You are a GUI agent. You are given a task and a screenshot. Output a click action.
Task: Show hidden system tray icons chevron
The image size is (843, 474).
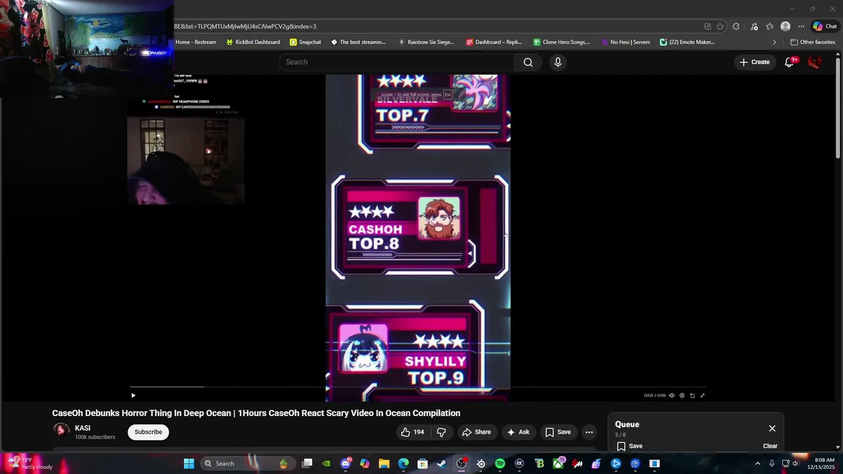click(757, 463)
